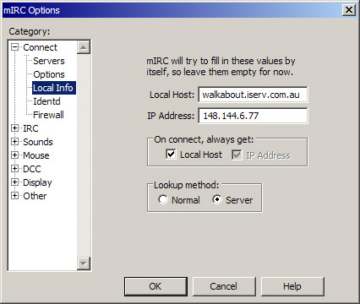Viewport: 360px width, 304px height.
Task: Expand the Other category
Action: coord(14,196)
